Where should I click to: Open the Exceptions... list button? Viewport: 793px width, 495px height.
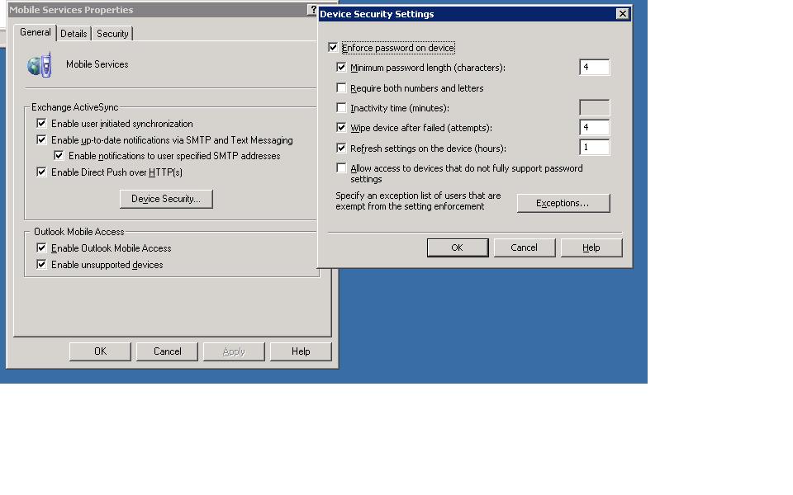(563, 203)
